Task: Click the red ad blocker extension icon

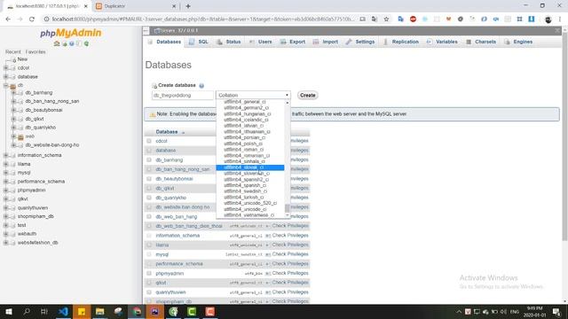Action: pos(413,19)
